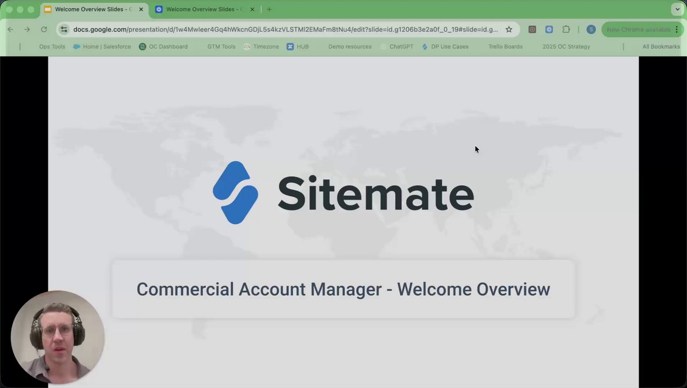Open Home | Salesforce bookmark

pos(102,47)
